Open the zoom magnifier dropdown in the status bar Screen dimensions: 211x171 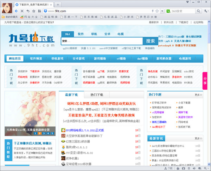click(206, 168)
